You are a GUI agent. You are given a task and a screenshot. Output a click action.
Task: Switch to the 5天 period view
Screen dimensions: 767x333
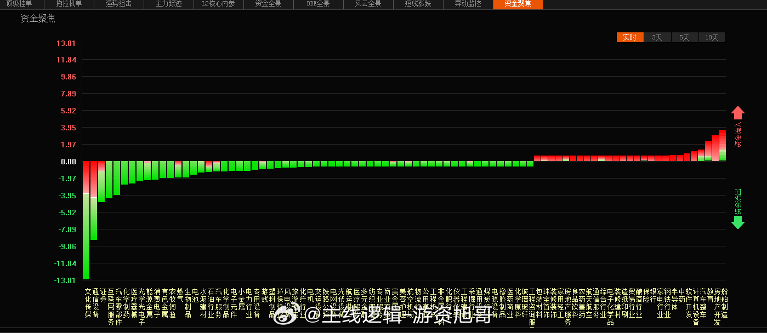(684, 37)
